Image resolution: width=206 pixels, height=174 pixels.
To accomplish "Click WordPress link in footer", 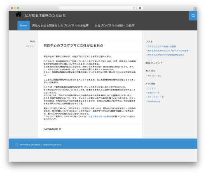I will pyautogui.click(x=36, y=145).
